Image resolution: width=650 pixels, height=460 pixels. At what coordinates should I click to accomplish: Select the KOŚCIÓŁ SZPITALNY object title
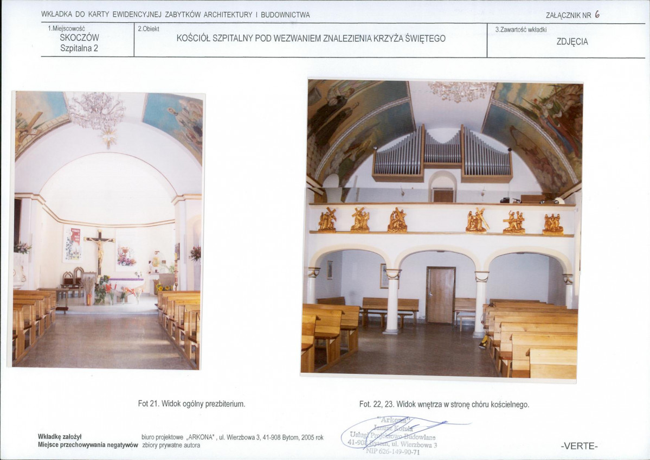311,39
